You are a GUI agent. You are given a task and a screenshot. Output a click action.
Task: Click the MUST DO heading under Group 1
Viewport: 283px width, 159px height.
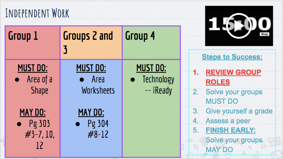pos(33,68)
